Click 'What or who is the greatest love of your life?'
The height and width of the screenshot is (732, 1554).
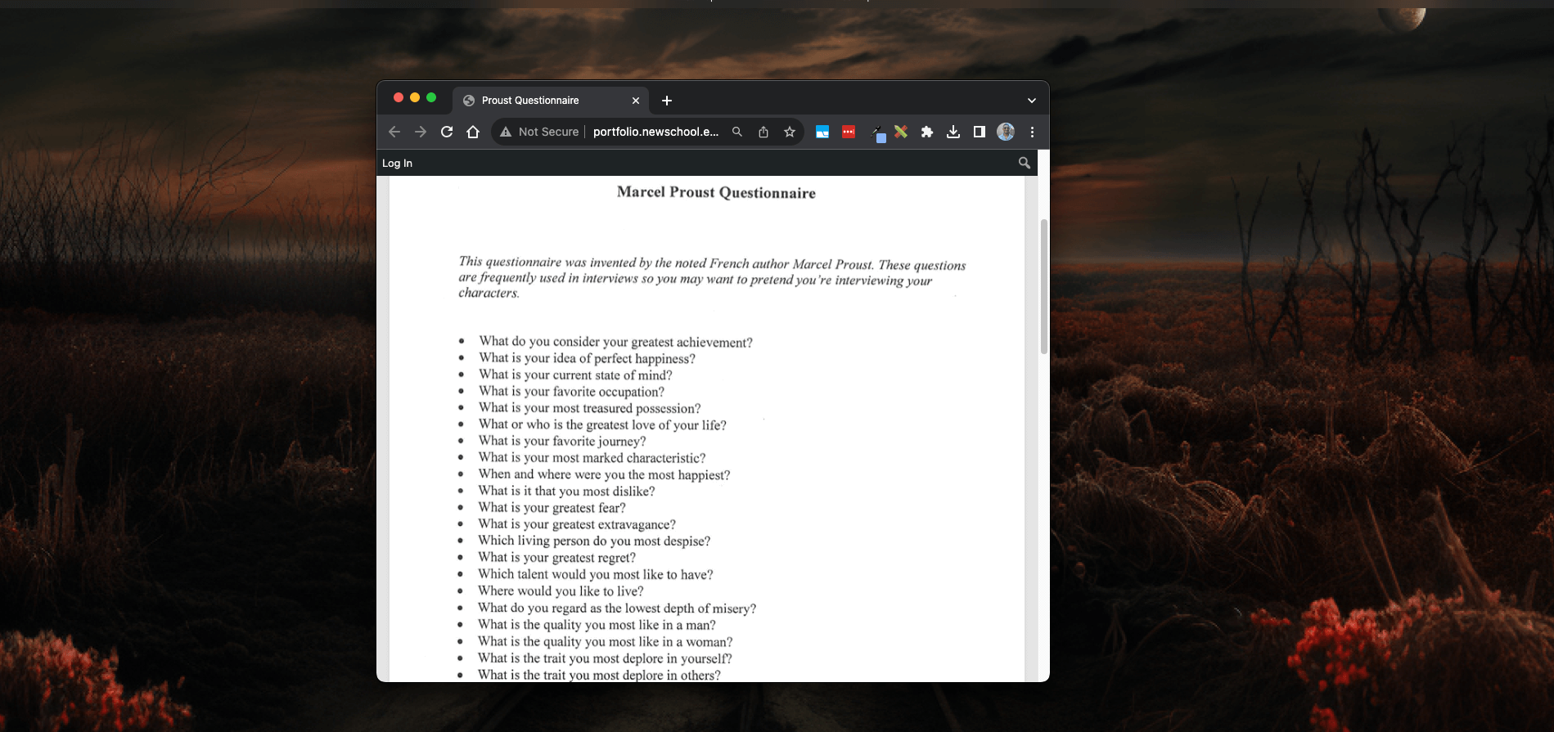pos(602,424)
